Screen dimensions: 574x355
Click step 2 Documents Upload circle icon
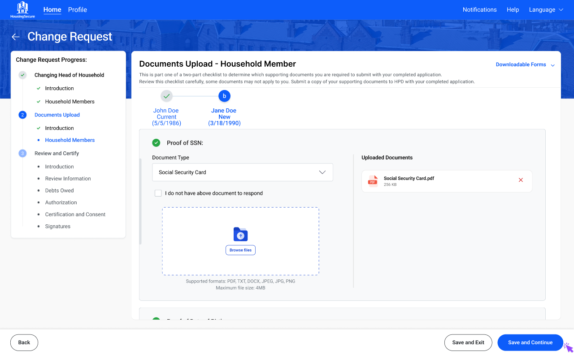(22, 115)
